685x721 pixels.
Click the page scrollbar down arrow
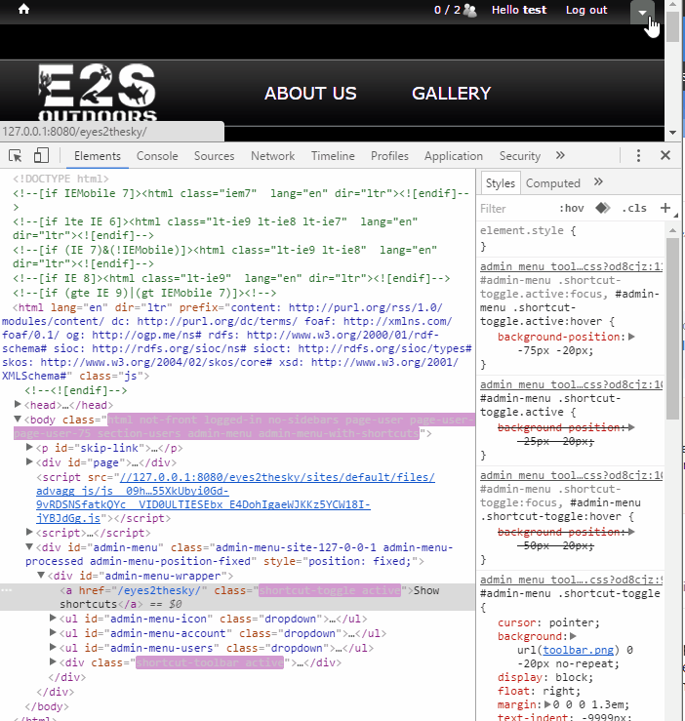673,133
